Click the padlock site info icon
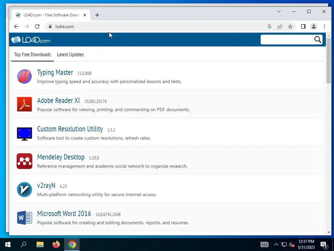 50,26
